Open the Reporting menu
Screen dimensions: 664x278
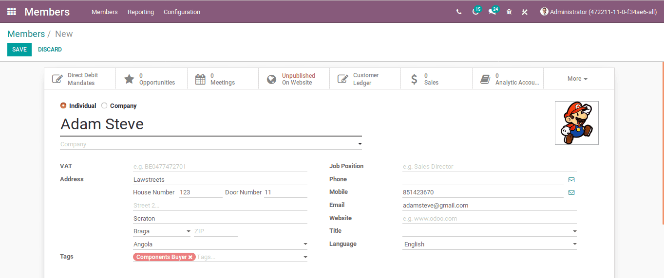point(141,12)
